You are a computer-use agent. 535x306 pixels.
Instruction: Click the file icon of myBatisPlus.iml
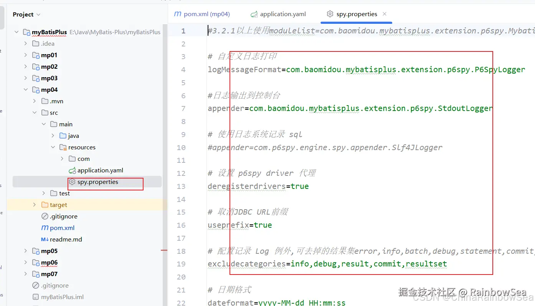coord(36,297)
